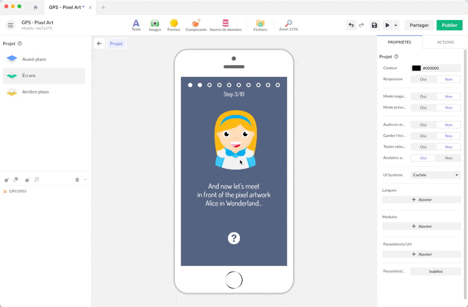Image resolution: width=468 pixels, height=307 pixels.
Task: Switch to the ACTIONS tab
Action: pos(445,42)
